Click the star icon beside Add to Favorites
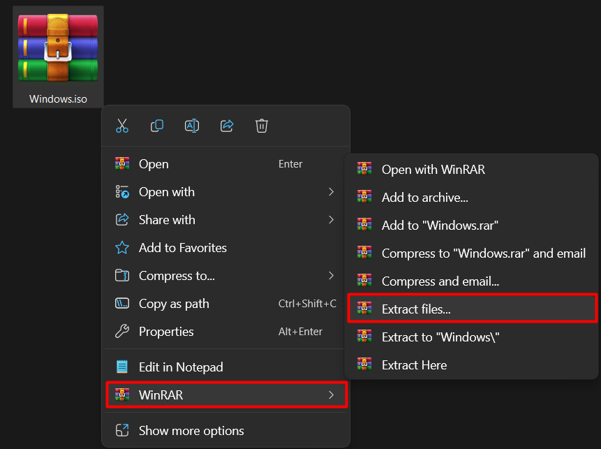The height and width of the screenshot is (449, 601). point(122,247)
